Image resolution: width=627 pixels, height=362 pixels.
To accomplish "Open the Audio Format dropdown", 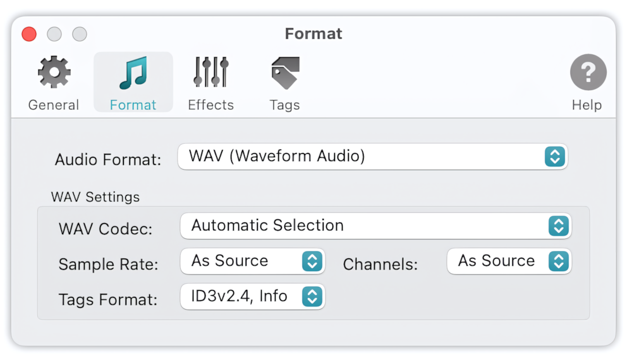I will [373, 156].
